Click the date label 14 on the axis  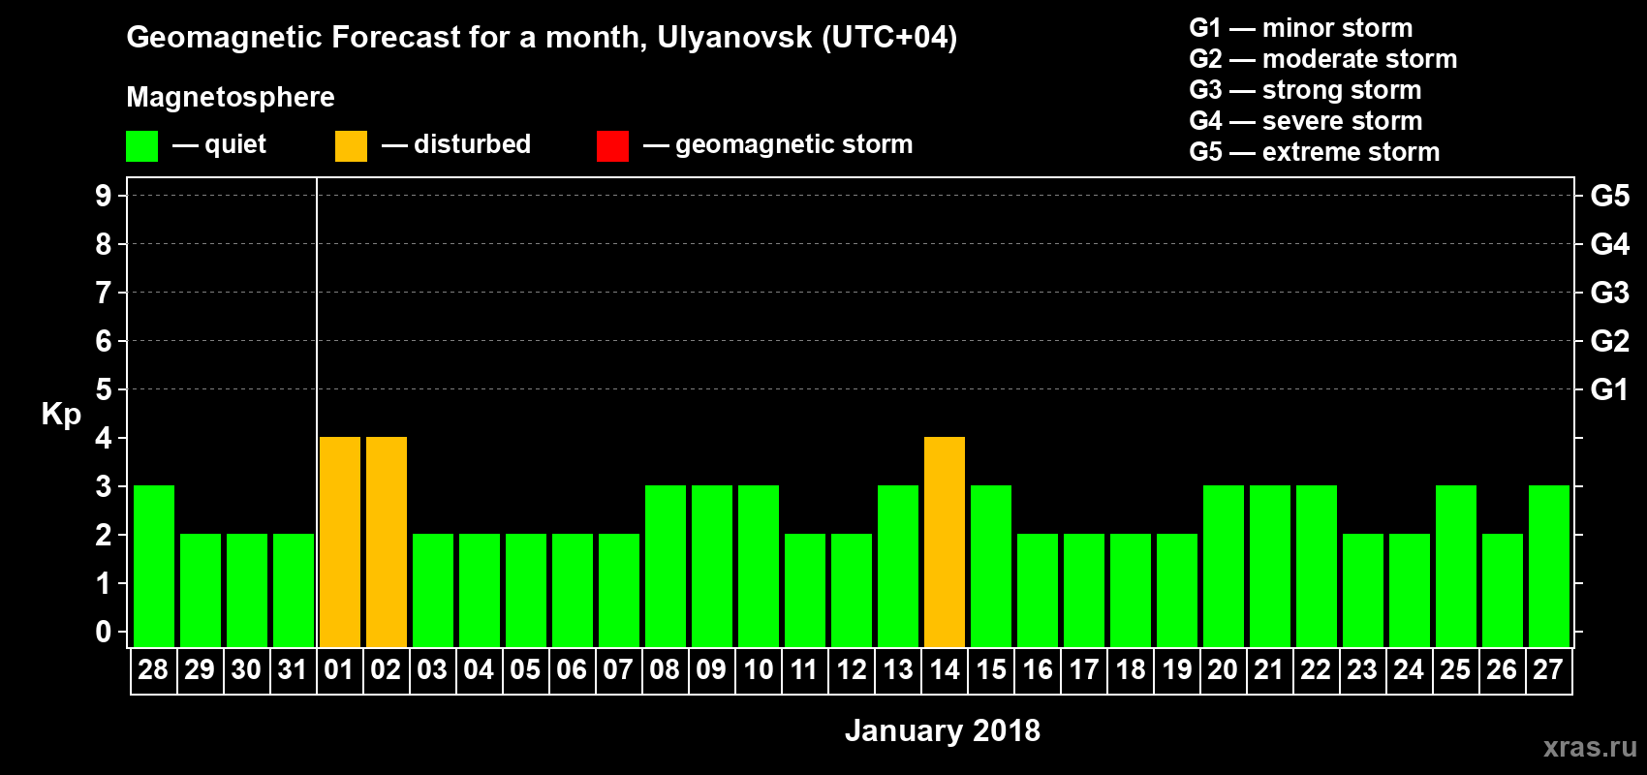point(945,670)
